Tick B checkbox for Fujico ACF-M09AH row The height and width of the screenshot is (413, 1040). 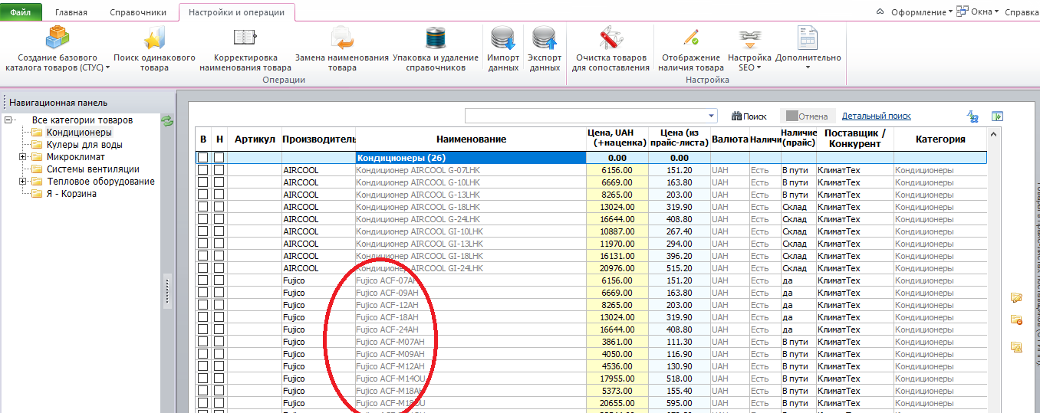[203, 354]
